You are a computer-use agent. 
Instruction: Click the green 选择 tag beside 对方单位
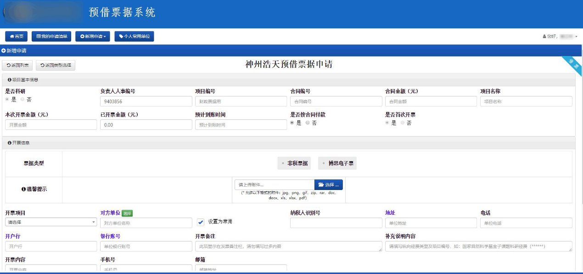[127, 213]
